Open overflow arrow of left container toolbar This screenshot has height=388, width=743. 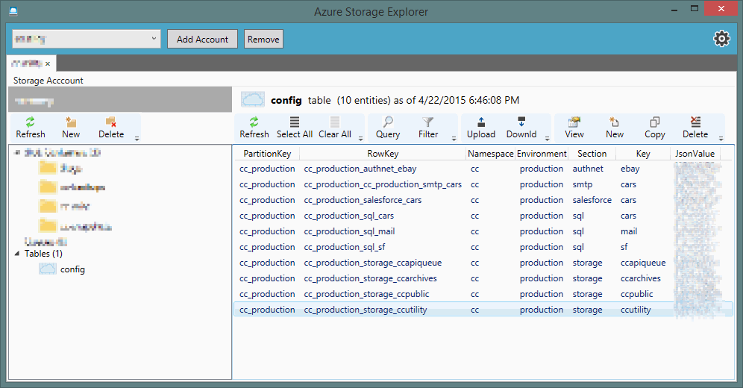pos(137,139)
